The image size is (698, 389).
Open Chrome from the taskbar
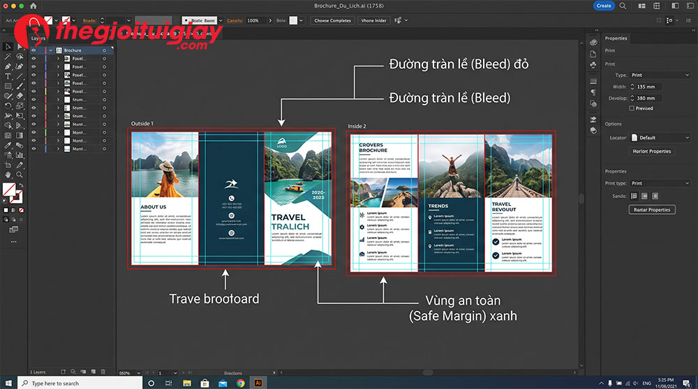coord(240,383)
